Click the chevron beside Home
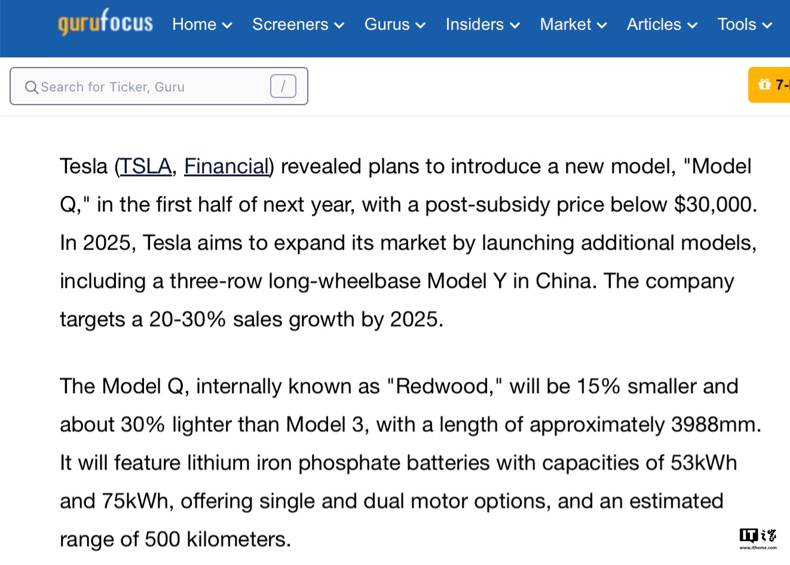 coord(227,25)
